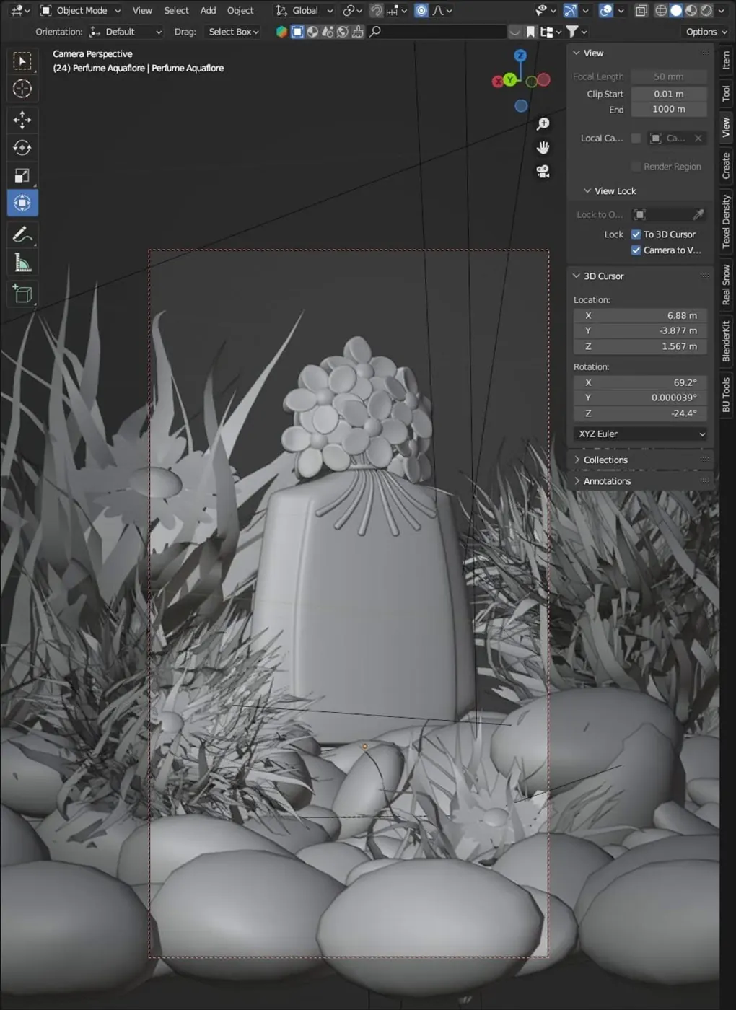Screen dimensions: 736x1010
Task: Open the View menu in header
Action: point(142,11)
